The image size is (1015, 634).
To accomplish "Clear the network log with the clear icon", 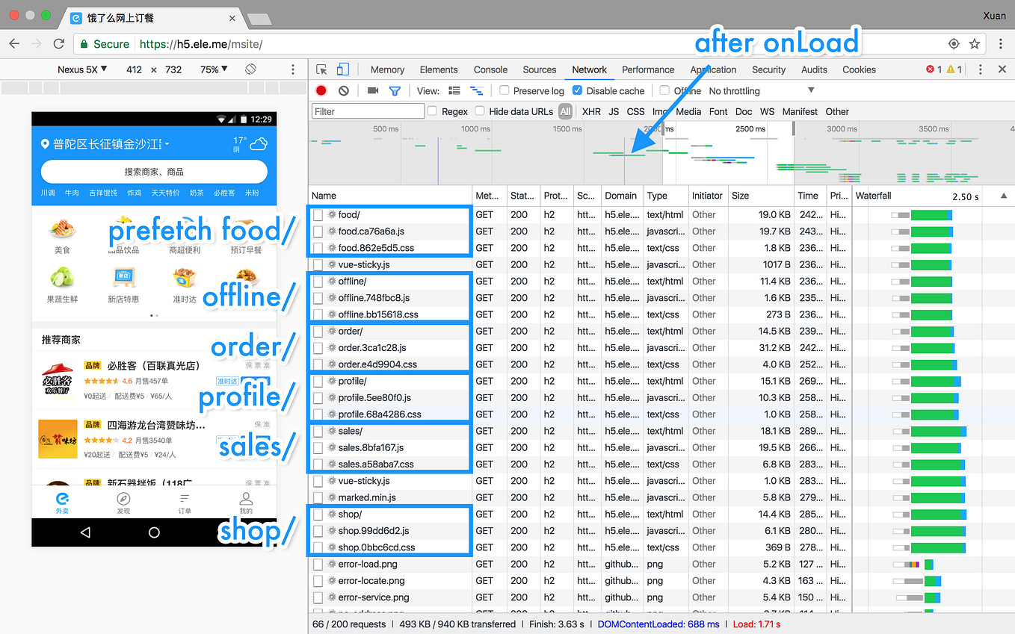I will click(343, 90).
